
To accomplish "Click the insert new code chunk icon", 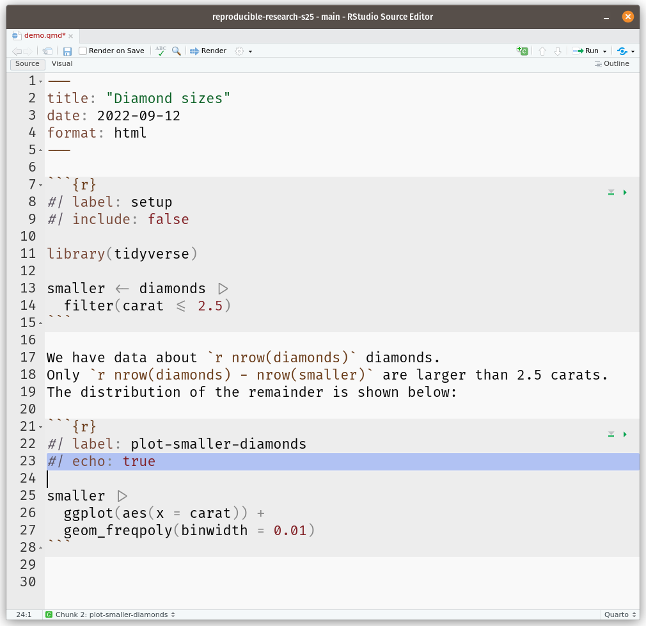I will click(x=523, y=51).
